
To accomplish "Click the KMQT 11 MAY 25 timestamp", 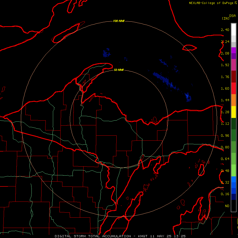I will [162, 236].
